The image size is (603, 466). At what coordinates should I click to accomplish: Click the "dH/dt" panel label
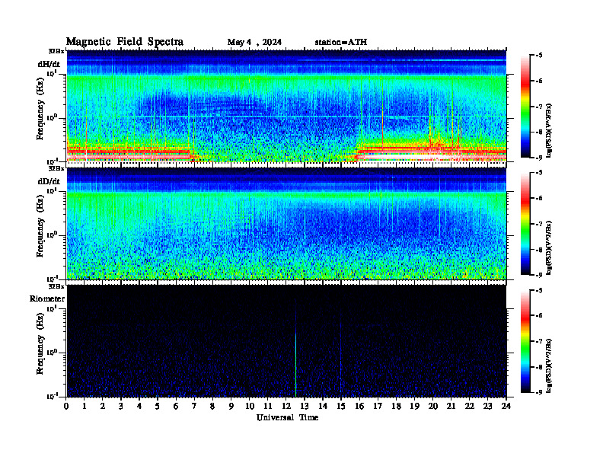(49, 64)
